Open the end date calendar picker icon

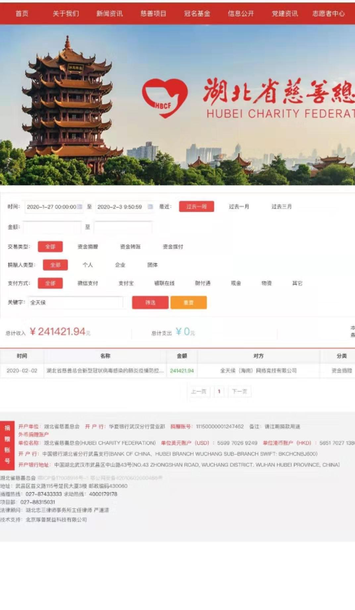tap(150, 207)
